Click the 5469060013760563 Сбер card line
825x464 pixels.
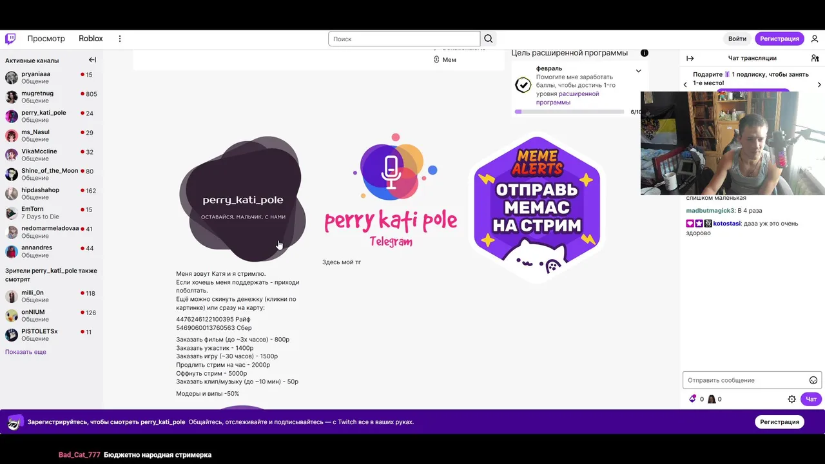click(214, 328)
